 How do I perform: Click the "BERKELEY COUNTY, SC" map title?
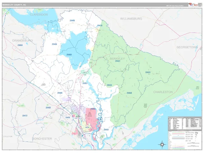pos(14,5)
